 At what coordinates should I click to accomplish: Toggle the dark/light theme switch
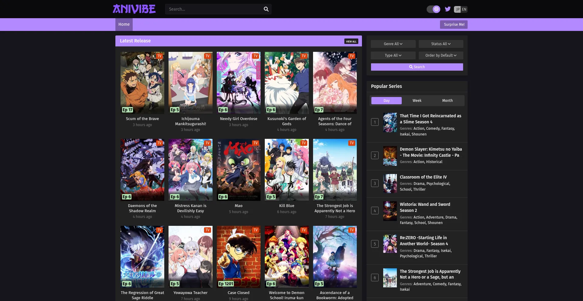(433, 9)
